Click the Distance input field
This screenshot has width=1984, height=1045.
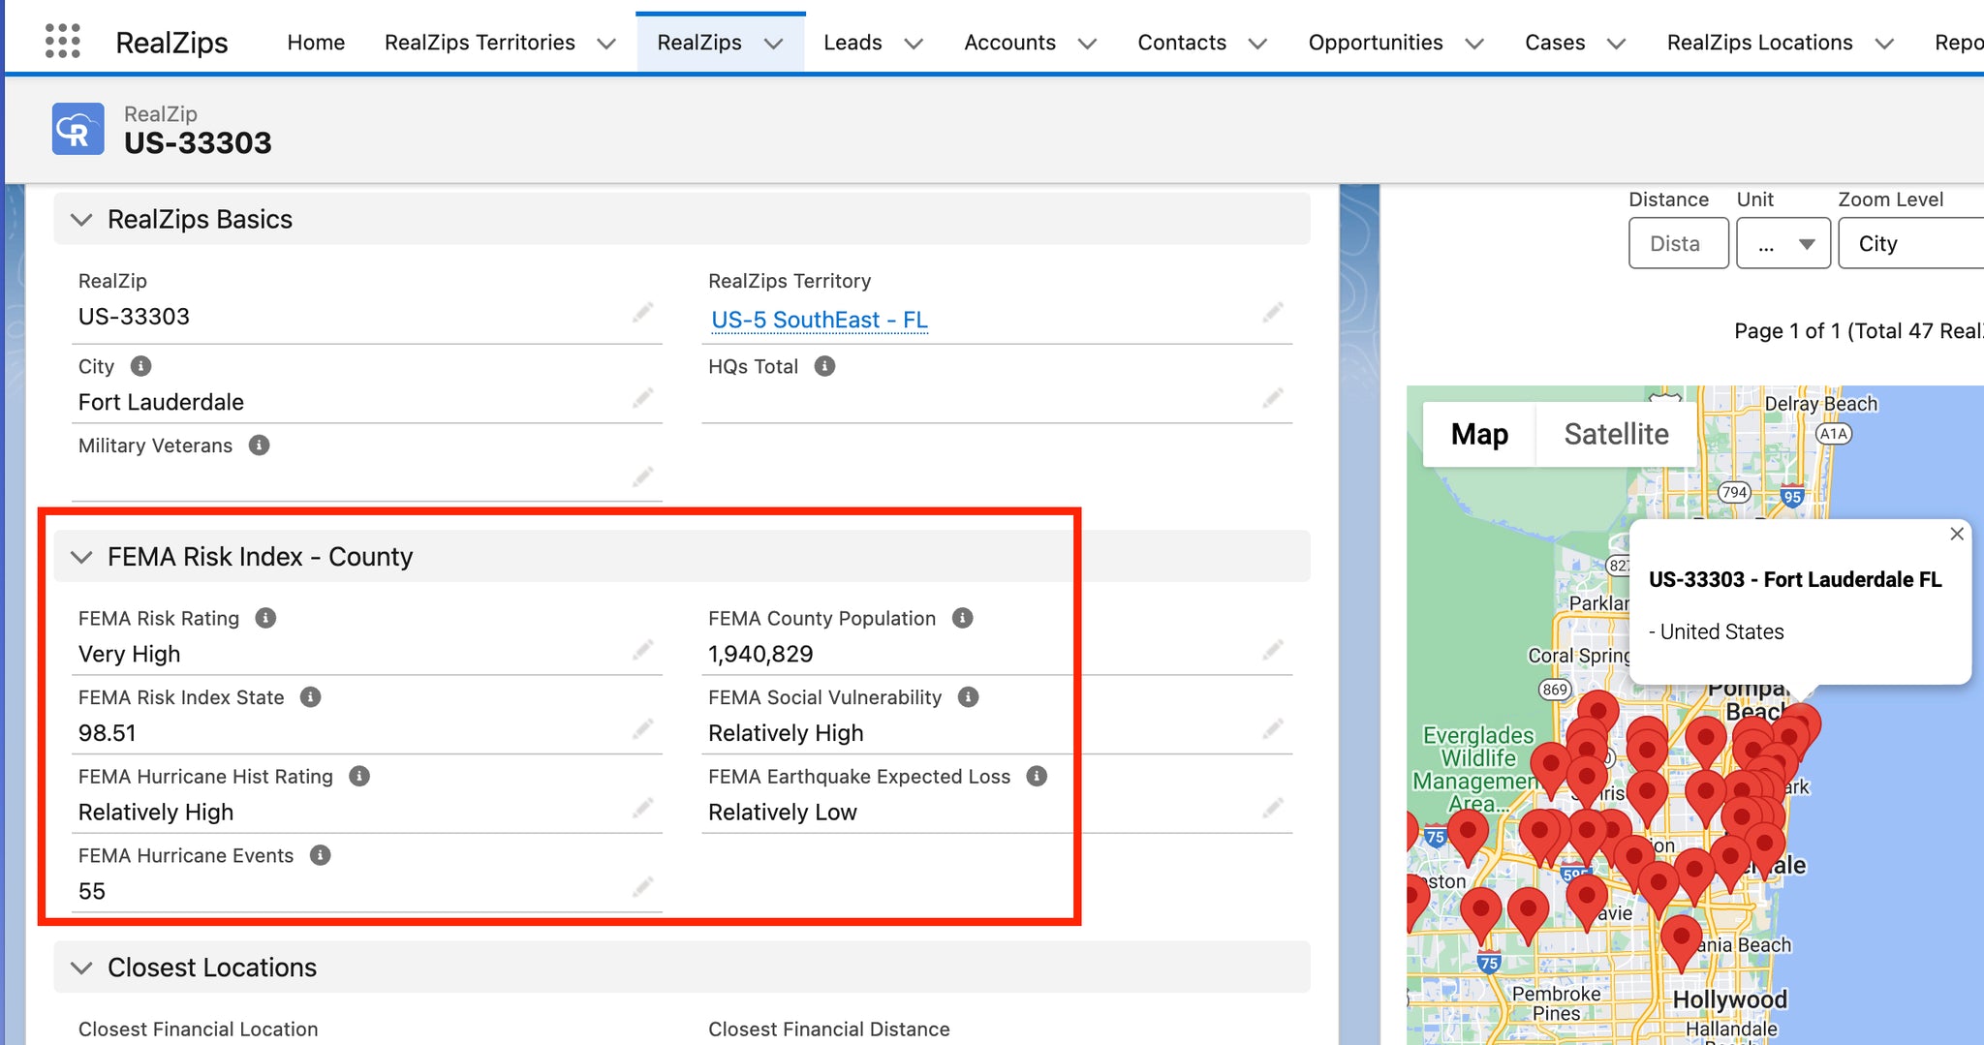pyautogui.click(x=1679, y=243)
